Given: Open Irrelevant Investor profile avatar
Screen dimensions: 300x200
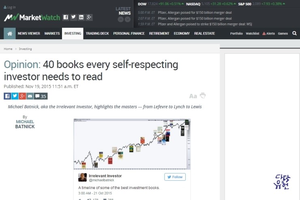Looking at the screenshot, I should (82, 177).
